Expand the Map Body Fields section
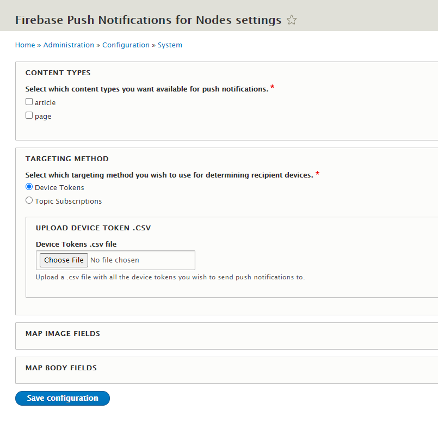The height and width of the screenshot is (440, 438). coord(60,368)
